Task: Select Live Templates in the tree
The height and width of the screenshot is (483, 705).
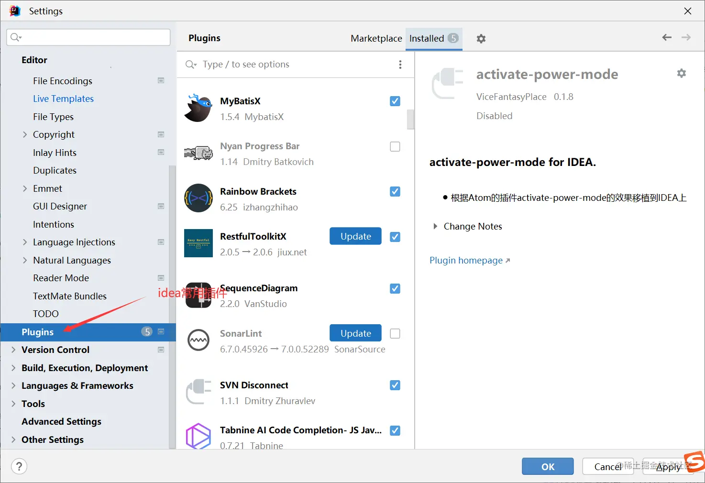Action: (x=63, y=99)
